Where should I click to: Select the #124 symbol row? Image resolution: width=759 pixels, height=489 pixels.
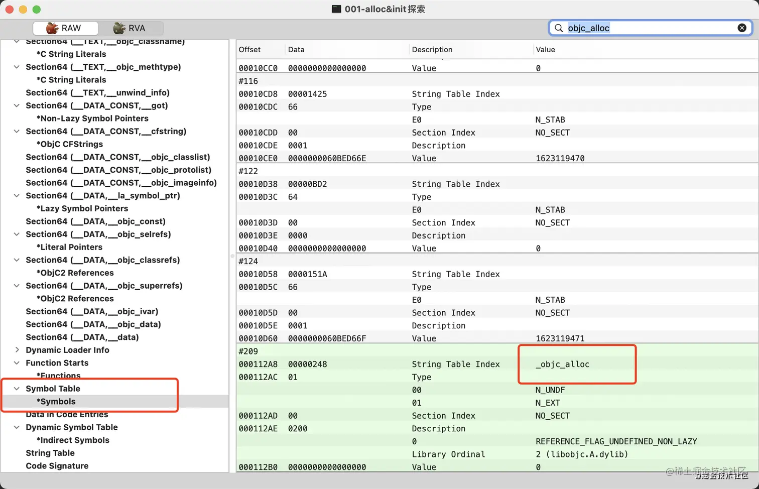point(497,261)
